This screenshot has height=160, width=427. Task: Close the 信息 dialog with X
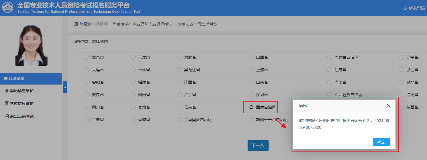[x=389, y=106]
